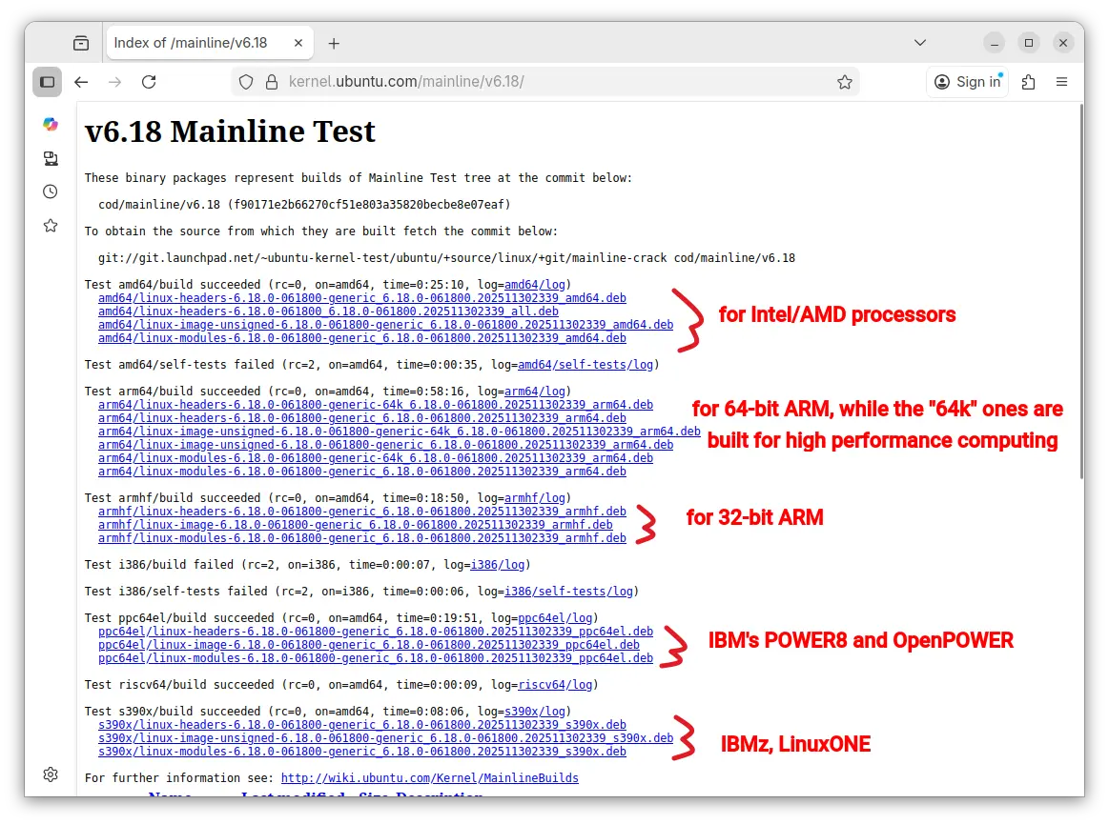Open the riscv64/log build log link
This screenshot has width=1109, height=824.
pyautogui.click(x=555, y=685)
